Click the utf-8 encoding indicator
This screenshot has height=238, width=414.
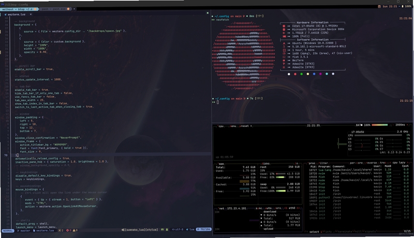[178, 230]
